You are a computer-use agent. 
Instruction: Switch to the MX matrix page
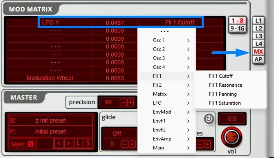point(258,52)
